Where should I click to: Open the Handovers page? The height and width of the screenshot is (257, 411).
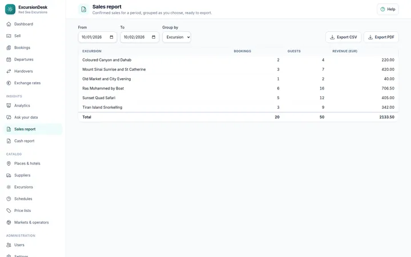33,71
